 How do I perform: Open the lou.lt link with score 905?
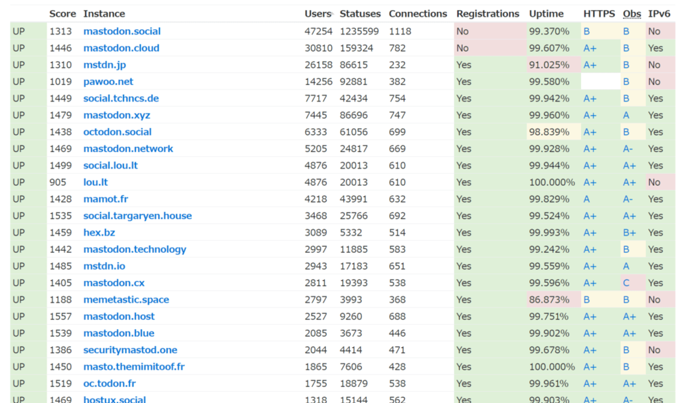(96, 182)
